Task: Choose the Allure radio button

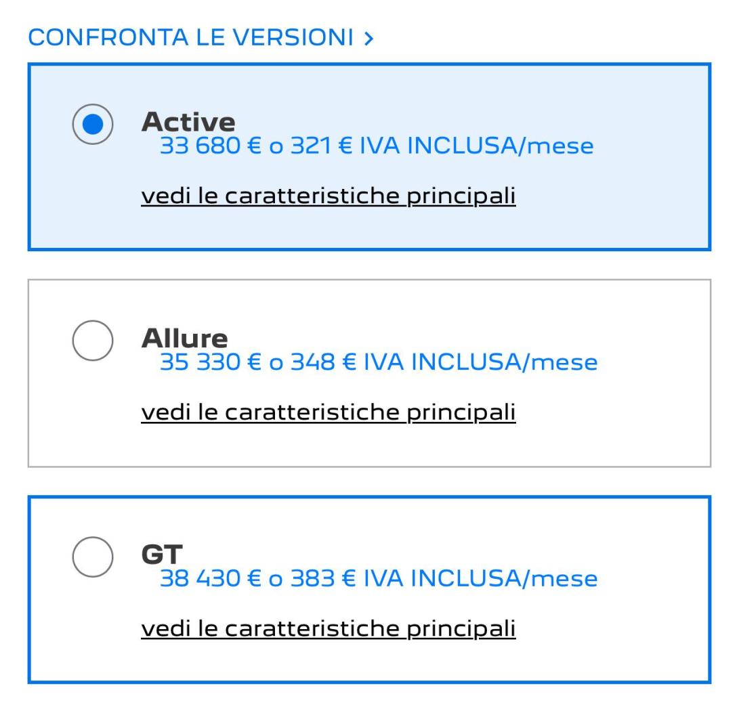Action: [x=92, y=341]
